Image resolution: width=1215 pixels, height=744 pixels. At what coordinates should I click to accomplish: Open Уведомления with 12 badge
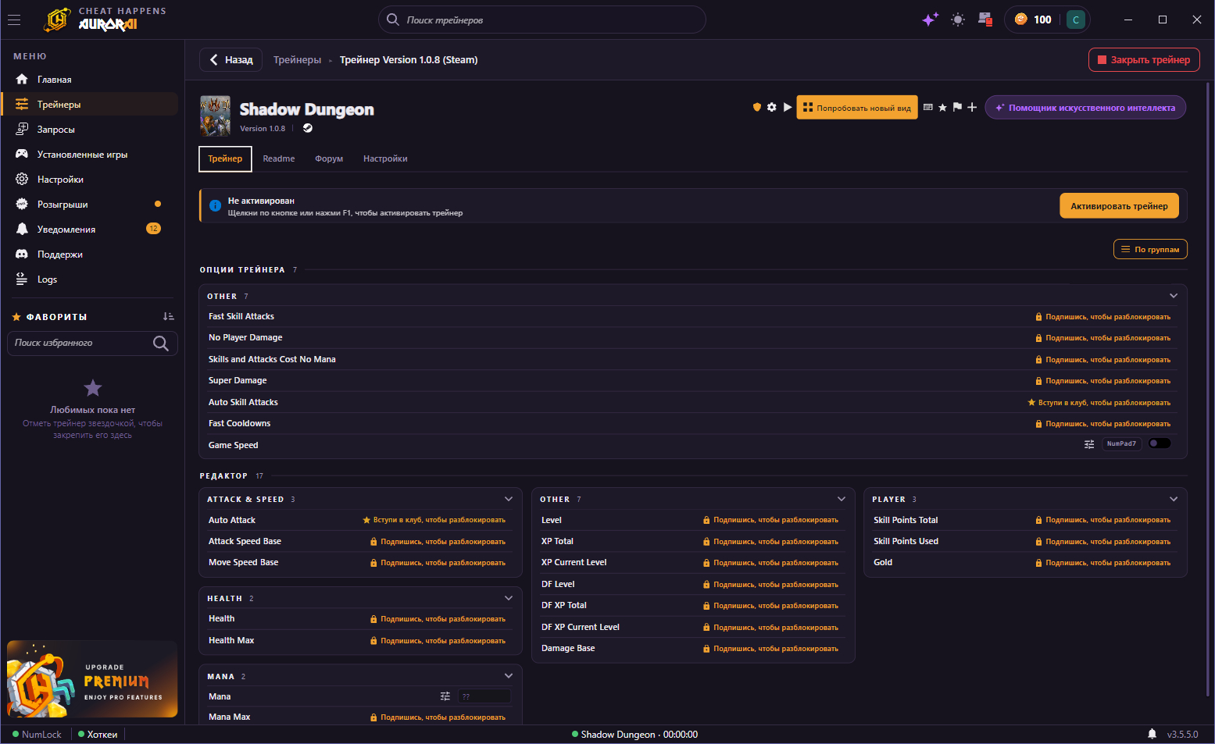(90, 230)
